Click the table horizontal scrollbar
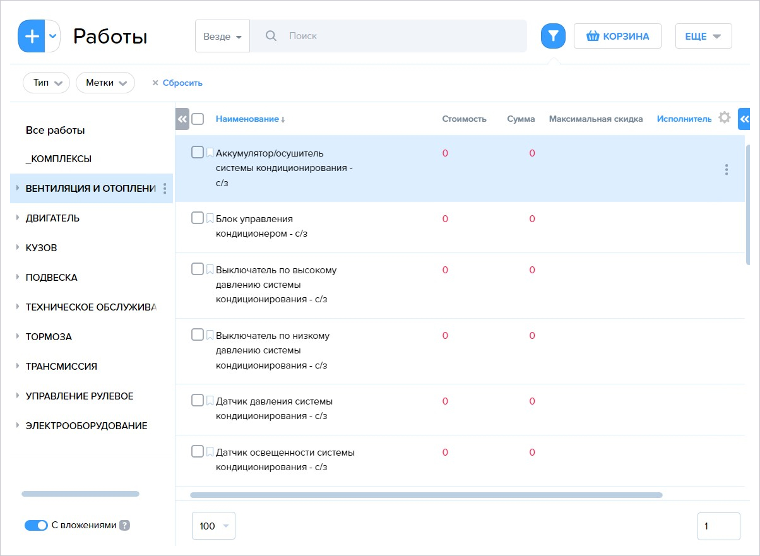 [426, 495]
